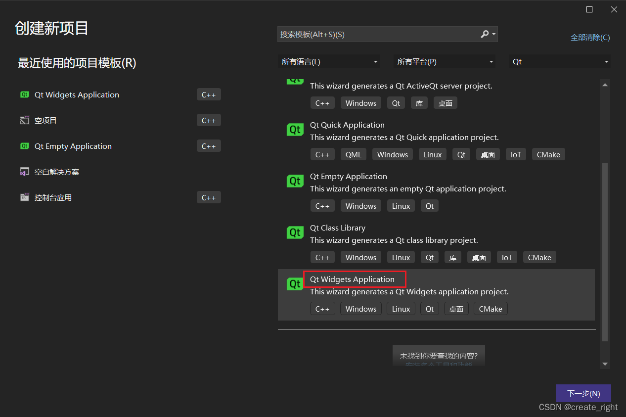Focus the template search input field
626x417 pixels.
378,34
